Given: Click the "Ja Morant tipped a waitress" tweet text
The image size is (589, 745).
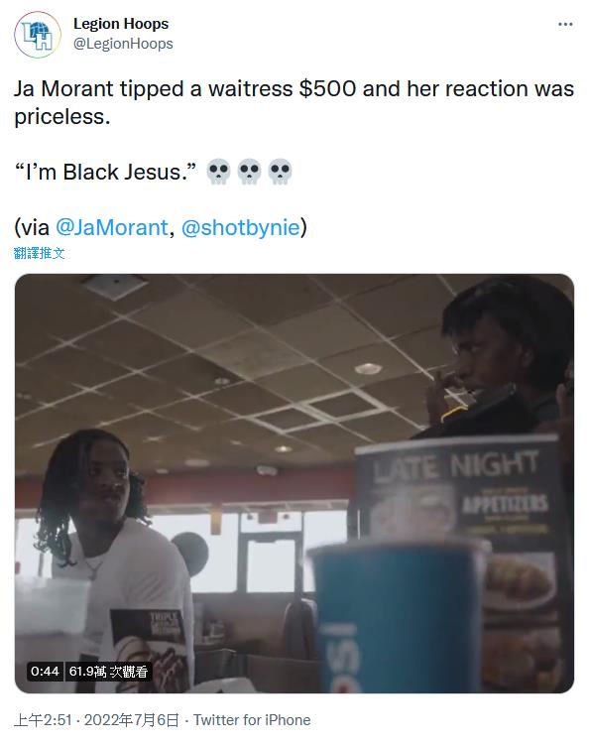Looking at the screenshot, I should click(294, 102).
